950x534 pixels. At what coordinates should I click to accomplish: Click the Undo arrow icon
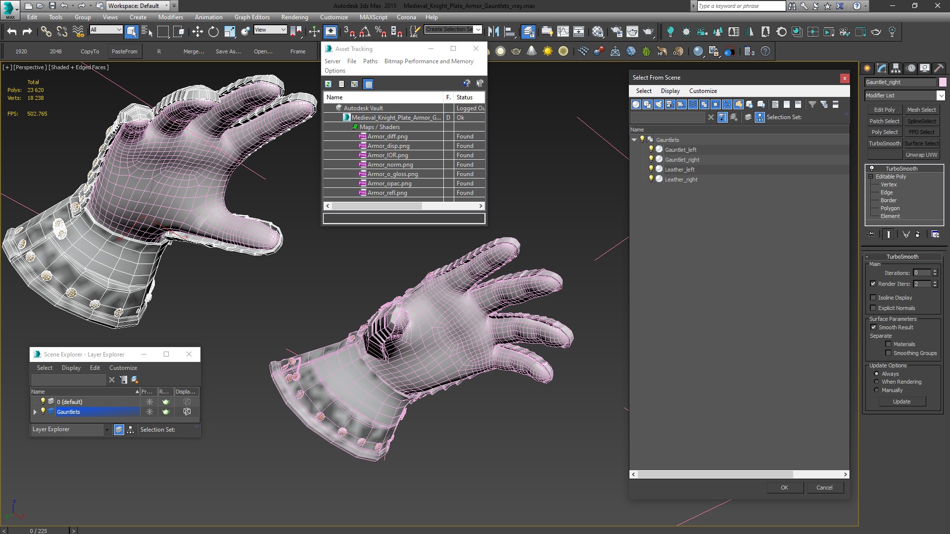[x=12, y=32]
